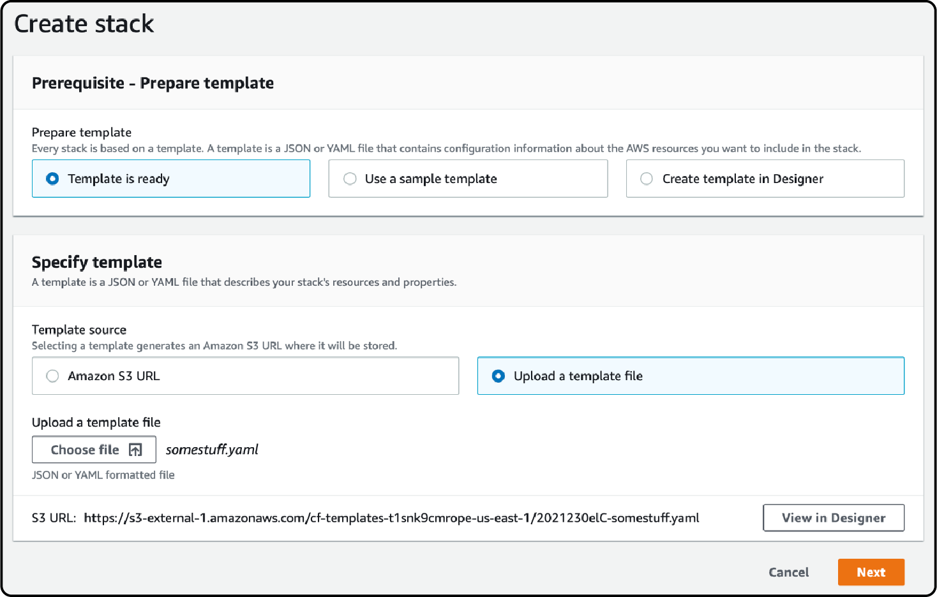Pick Amazon S3 URL as template source

(x=245, y=376)
